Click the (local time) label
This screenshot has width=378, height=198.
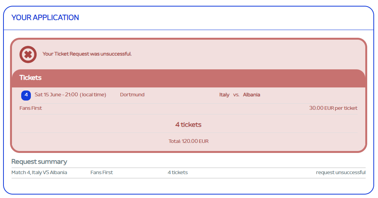tap(93, 95)
